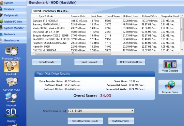Click the Compare Online globe icon

click(x=170, y=85)
